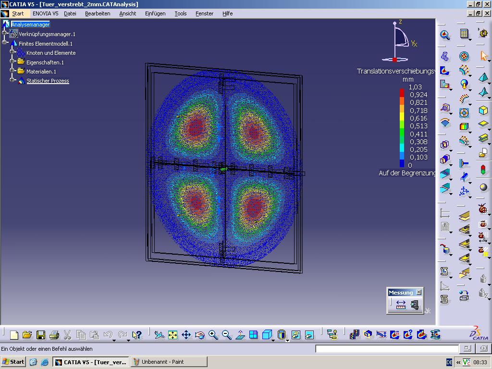Click the shading view mode cylinder icon
492x369 pixels.
coord(282,334)
